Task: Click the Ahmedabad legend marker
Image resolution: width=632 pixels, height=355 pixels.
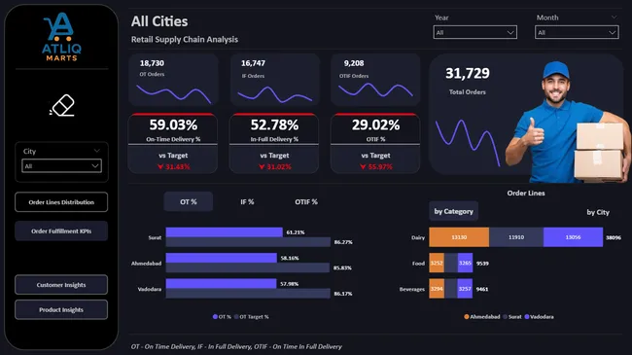Action: coord(467,317)
